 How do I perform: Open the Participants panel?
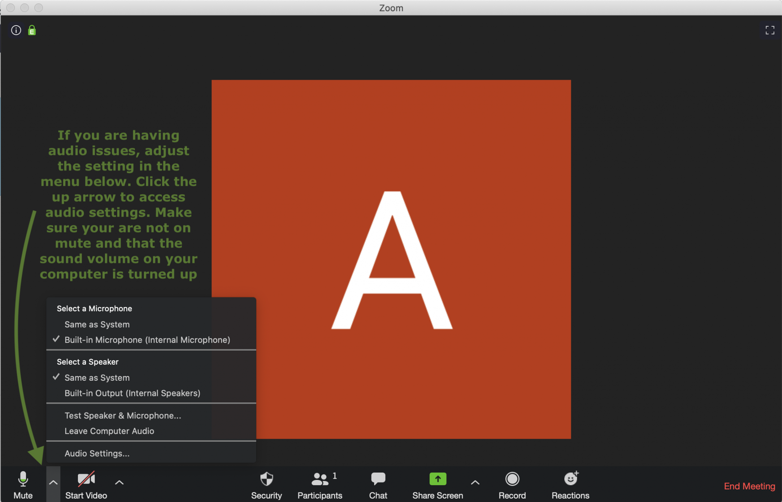pos(320,480)
